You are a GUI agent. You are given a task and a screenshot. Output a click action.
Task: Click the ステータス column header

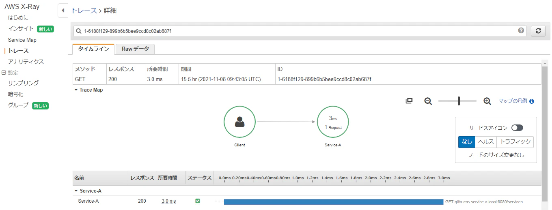pos(199,178)
